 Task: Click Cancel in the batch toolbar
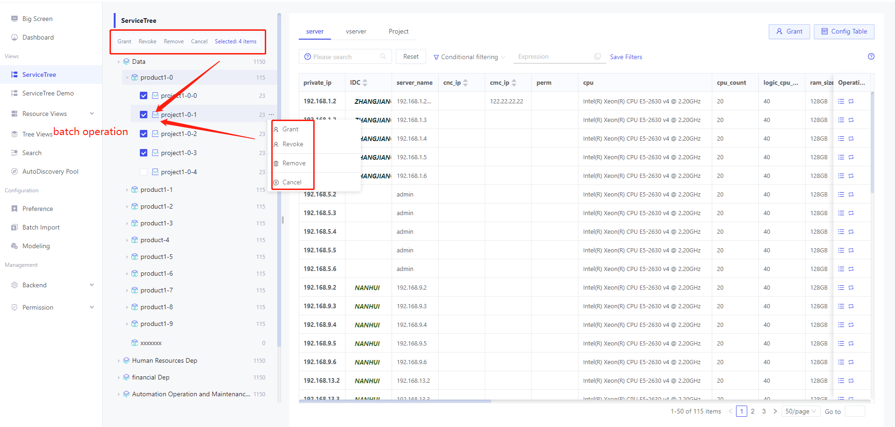[199, 41]
